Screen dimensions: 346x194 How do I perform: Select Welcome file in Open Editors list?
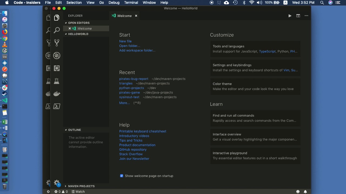[86, 29]
